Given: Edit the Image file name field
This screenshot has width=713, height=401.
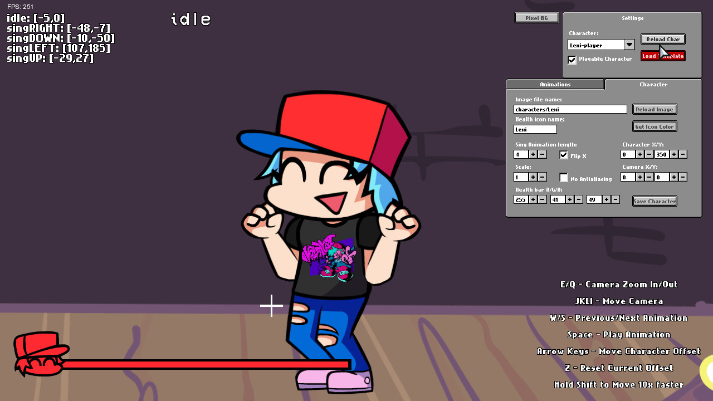Looking at the screenshot, I should (x=570, y=109).
